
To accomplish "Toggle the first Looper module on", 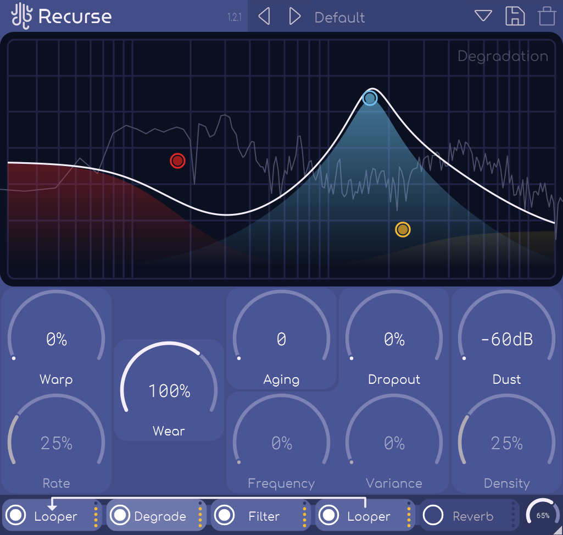I will point(16,515).
